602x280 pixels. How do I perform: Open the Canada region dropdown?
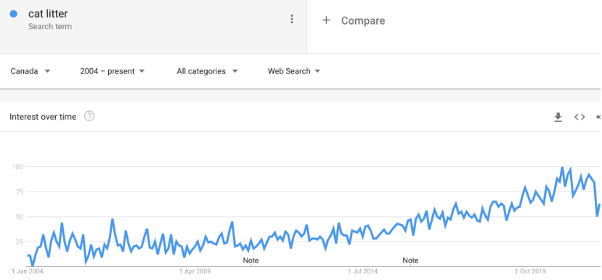(x=30, y=71)
